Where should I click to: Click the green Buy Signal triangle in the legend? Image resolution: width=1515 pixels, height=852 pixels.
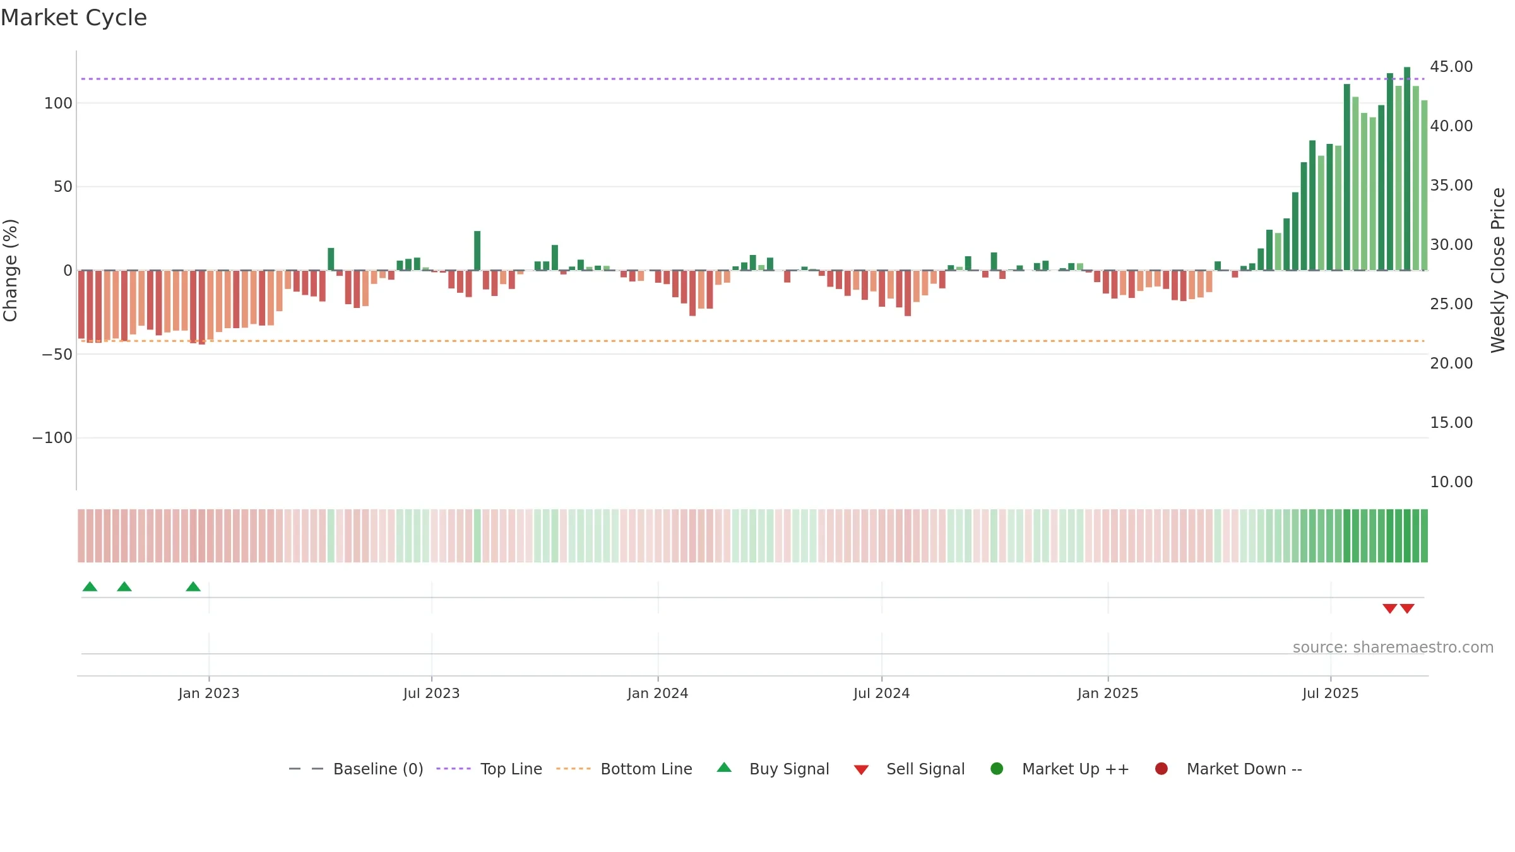tap(724, 767)
